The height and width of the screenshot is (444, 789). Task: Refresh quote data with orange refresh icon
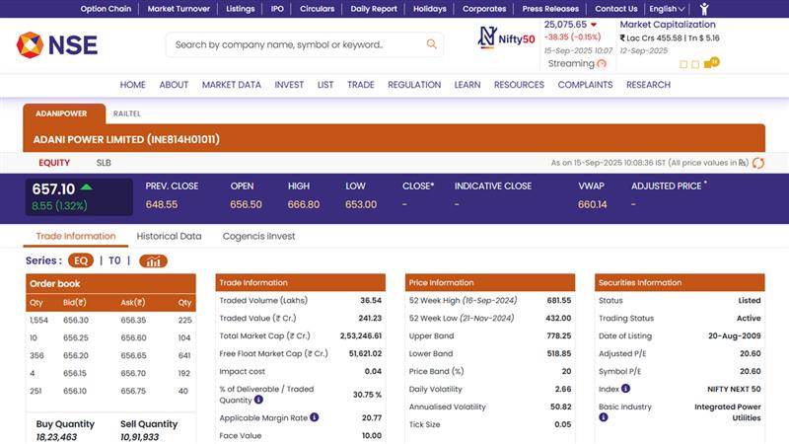[755, 163]
